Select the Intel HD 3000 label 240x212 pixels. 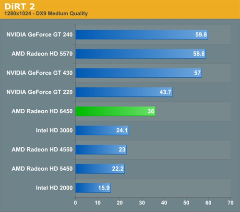54,130
